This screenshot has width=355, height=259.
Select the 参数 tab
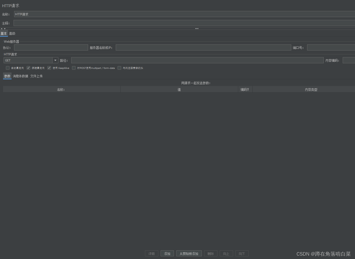click(7, 76)
